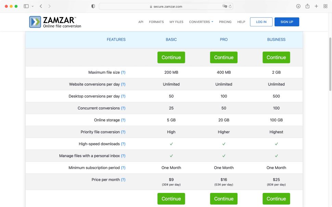
Task: Click the secure.zamzar.com address field
Action: tap(166, 7)
